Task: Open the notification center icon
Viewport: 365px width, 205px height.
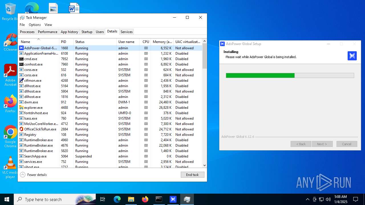Action: (x=356, y=199)
